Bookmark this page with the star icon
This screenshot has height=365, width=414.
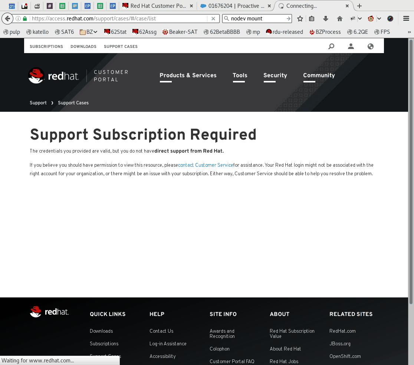pos(300,19)
